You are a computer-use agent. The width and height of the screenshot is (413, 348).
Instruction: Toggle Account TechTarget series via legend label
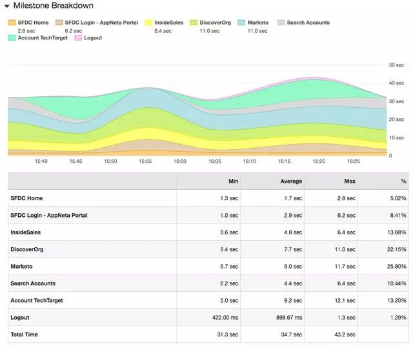pos(43,38)
